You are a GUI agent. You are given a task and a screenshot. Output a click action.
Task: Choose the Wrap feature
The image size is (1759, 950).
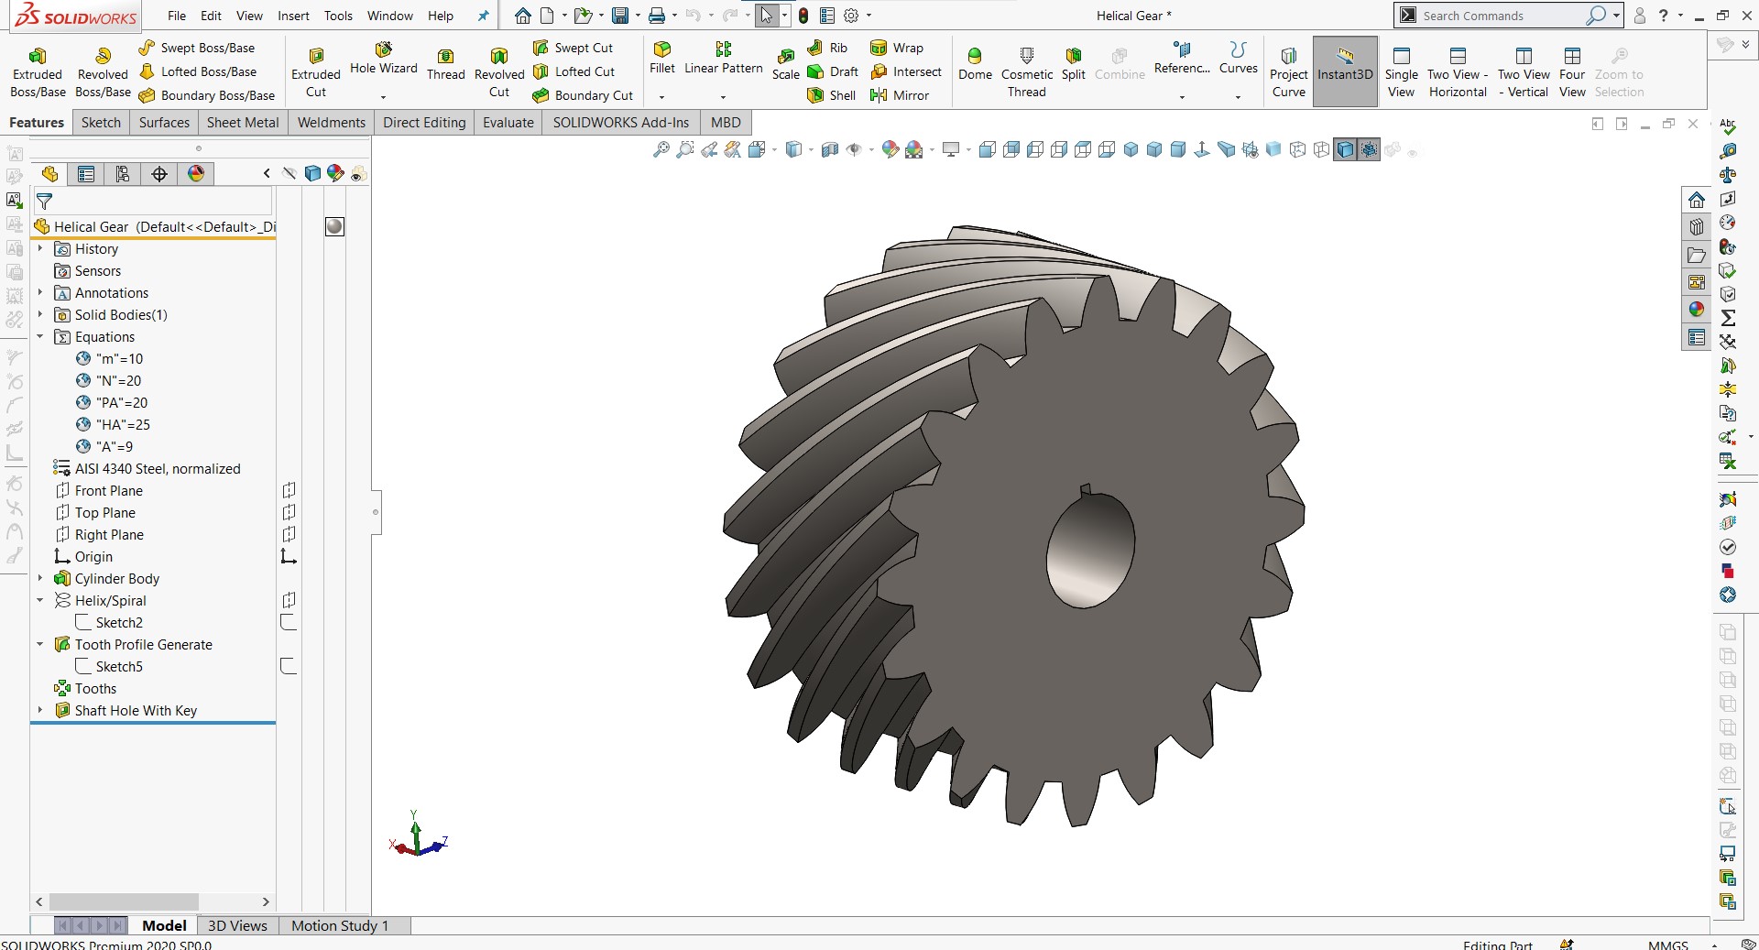pos(897,48)
